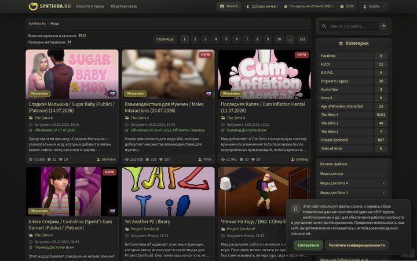Open Чтение На Ходу card thumbnail
The height and width of the screenshot is (261, 417).
[x=264, y=191]
